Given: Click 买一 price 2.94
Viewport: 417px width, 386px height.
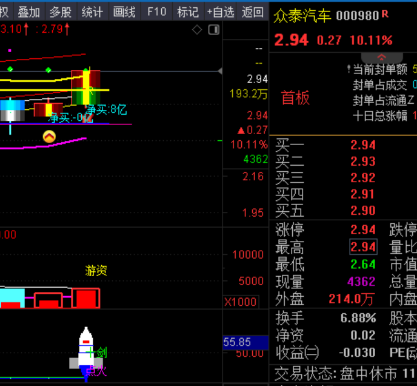Looking at the screenshot, I should (362, 145).
